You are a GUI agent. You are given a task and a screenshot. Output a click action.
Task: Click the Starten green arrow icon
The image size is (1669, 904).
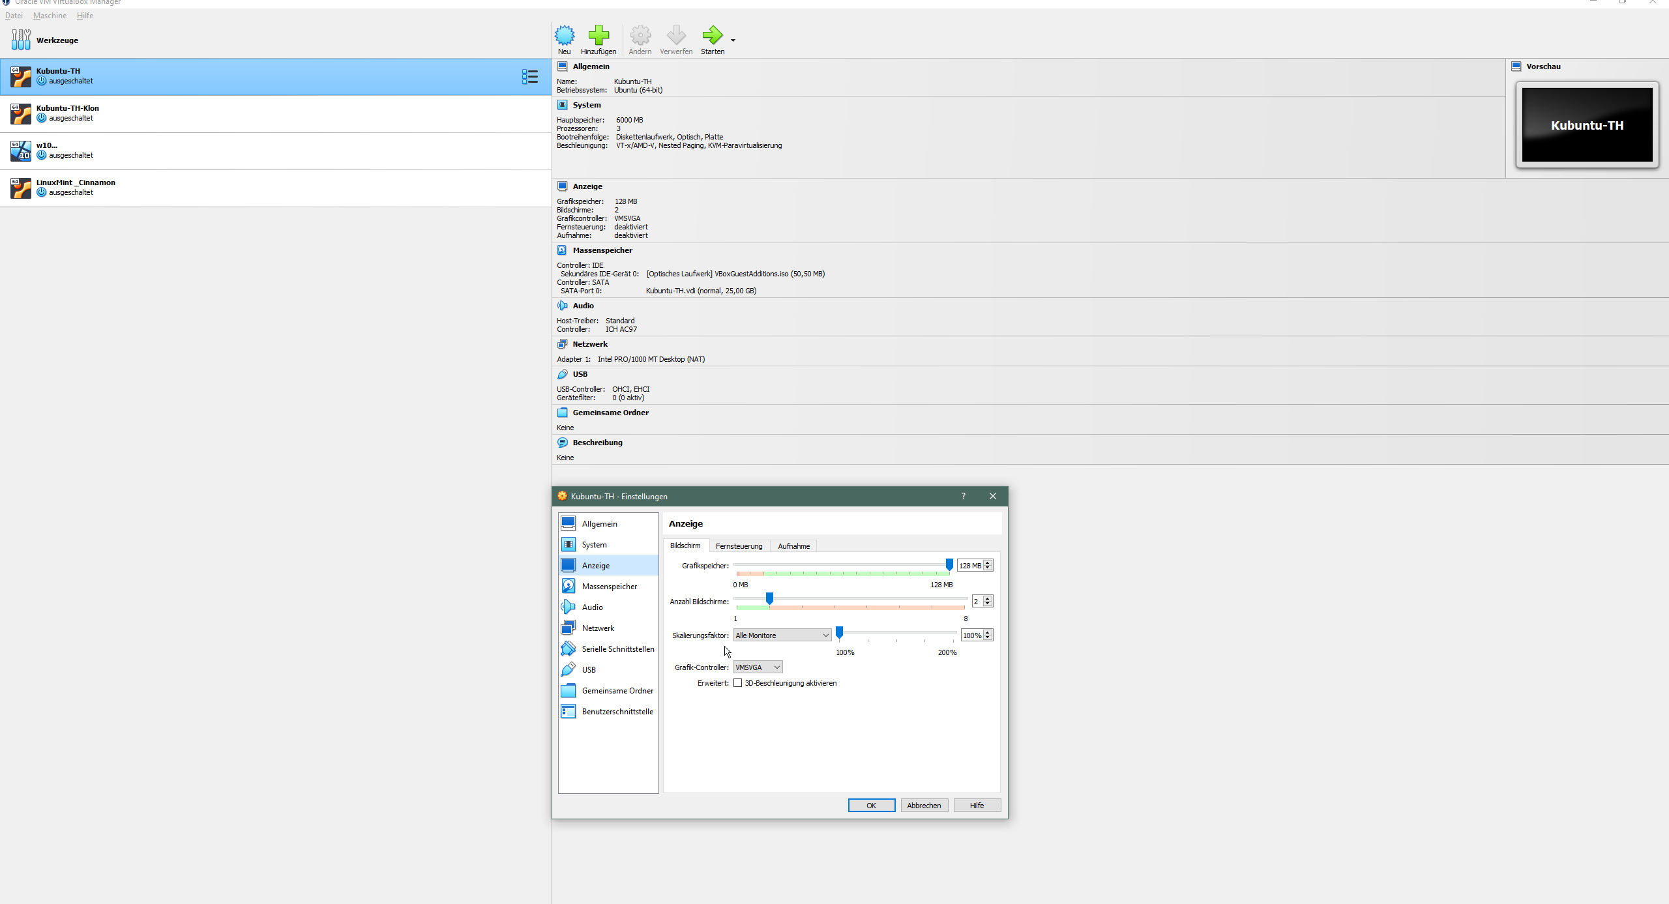[x=712, y=35]
